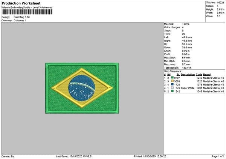Click the width value "3.80 in"
Screen dimensions: 226x159
coord(220,13)
